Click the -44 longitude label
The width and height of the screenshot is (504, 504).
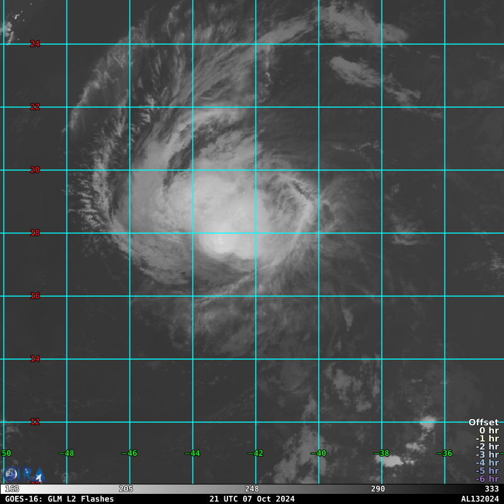tap(193, 453)
